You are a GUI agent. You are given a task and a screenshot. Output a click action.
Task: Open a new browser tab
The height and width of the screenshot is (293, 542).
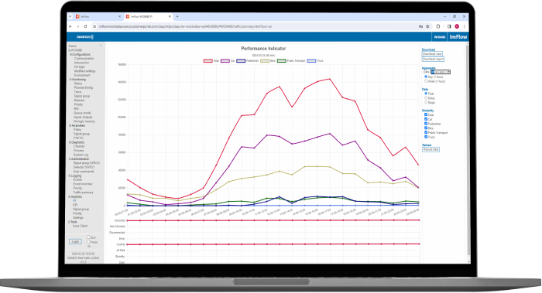pyautogui.click(x=177, y=16)
